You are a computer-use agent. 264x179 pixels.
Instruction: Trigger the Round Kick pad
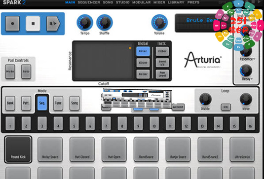[x=18, y=149]
